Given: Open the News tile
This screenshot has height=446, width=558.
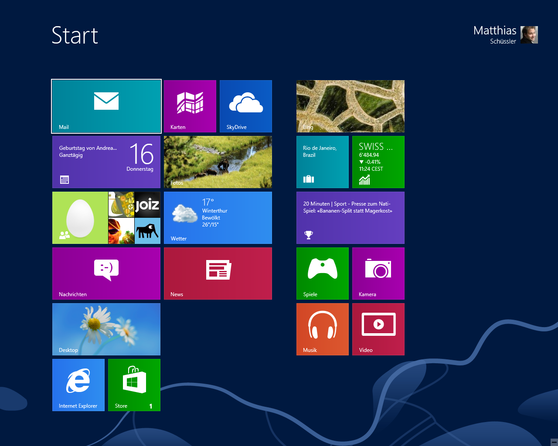Looking at the screenshot, I should click(218, 274).
